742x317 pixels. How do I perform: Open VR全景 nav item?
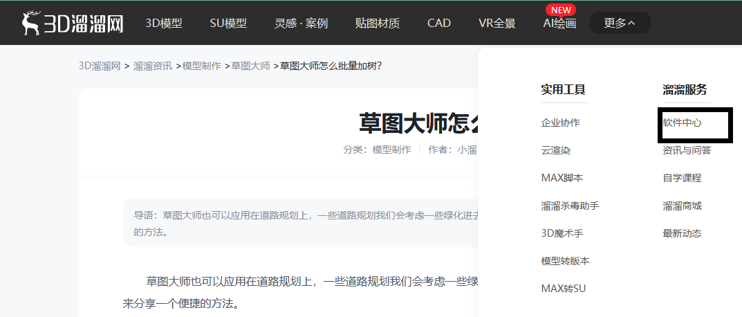[x=497, y=23]
